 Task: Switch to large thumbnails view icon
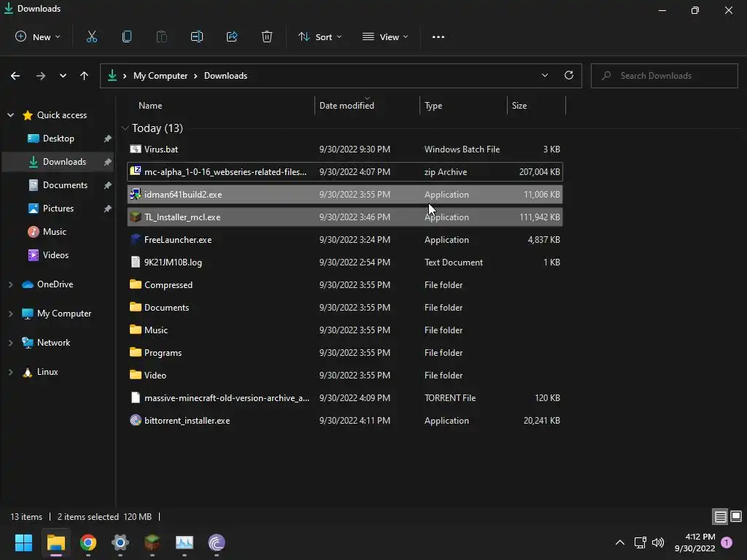(x=736, y=516)
